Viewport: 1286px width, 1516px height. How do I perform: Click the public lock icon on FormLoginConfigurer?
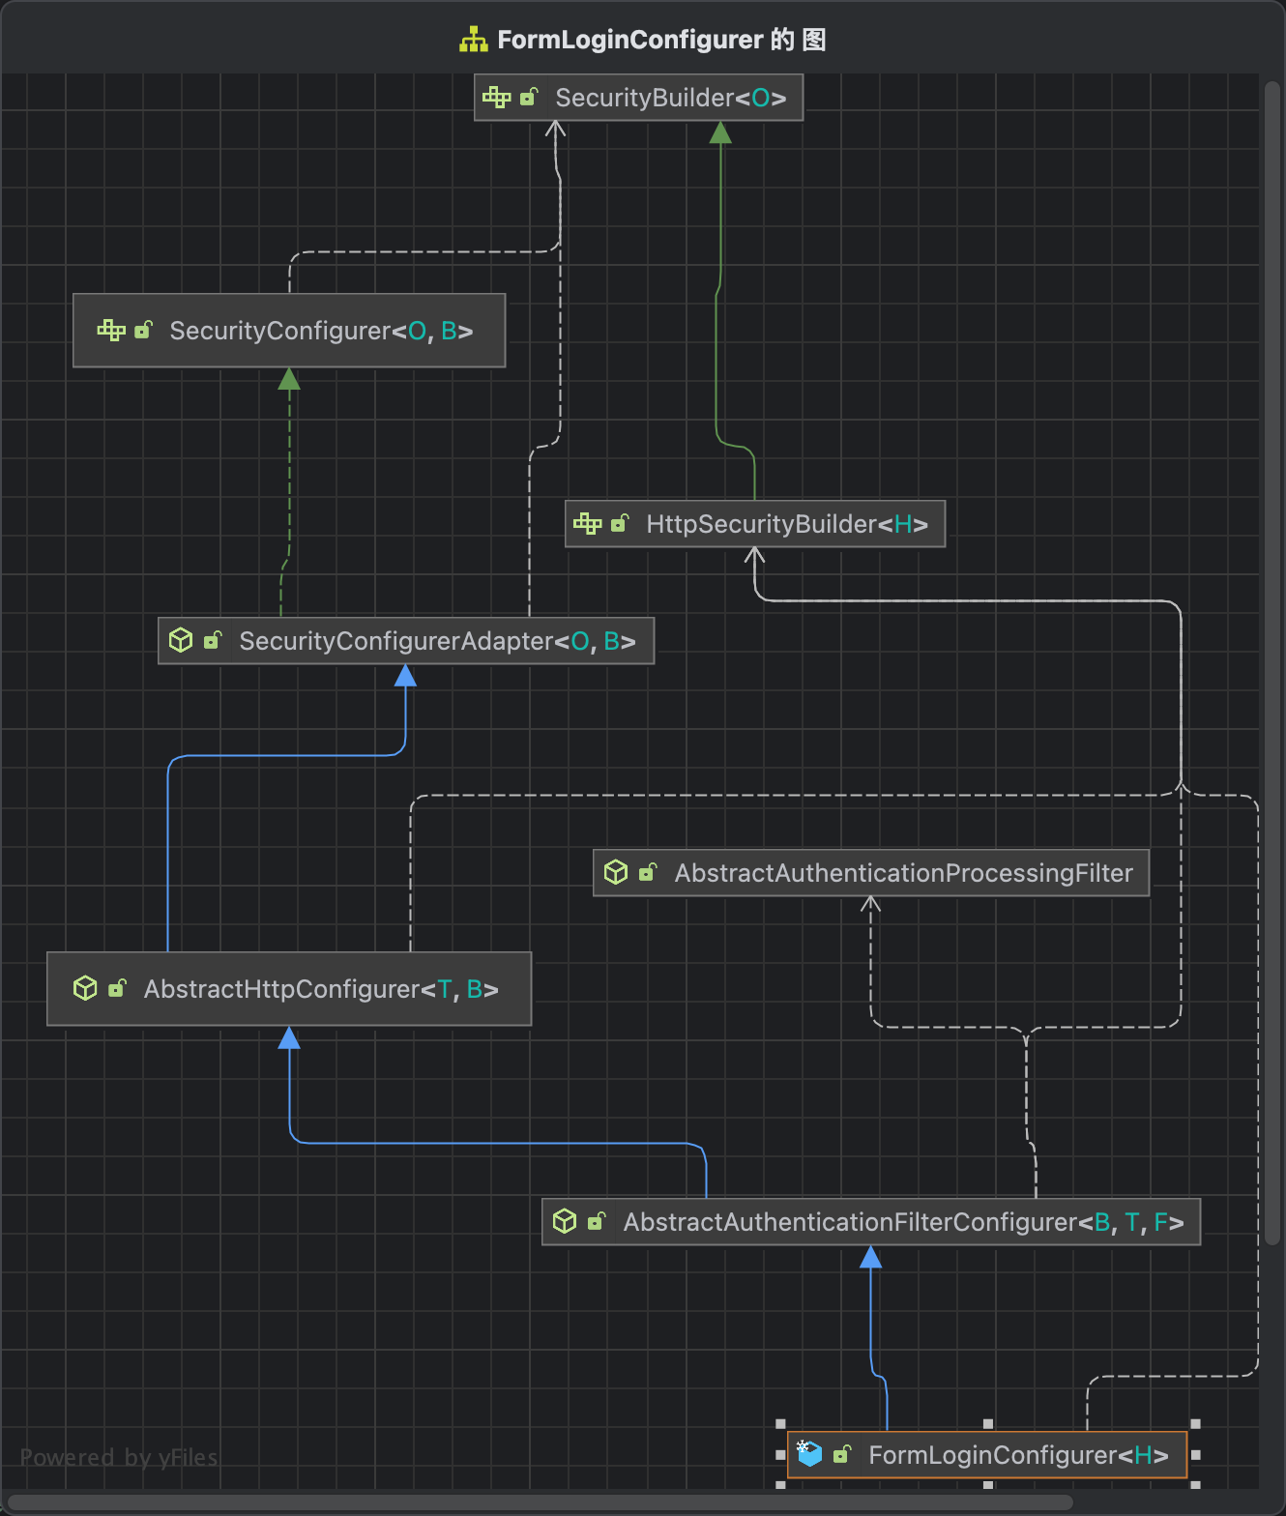(x=842, y=1454)
